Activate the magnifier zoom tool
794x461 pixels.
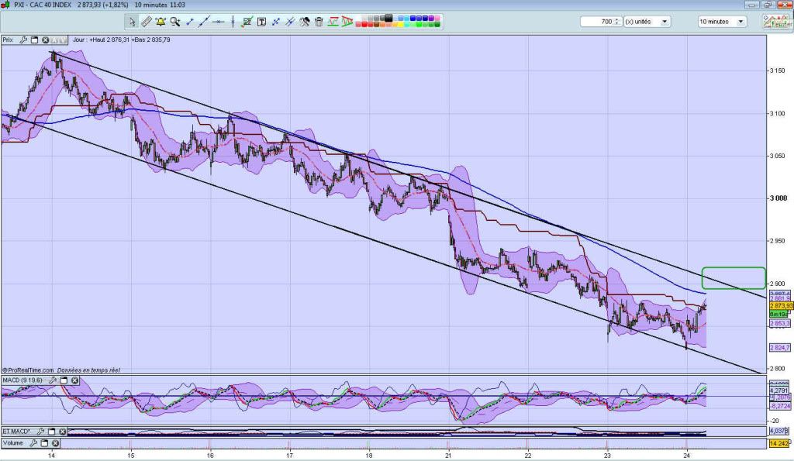coord(175,22)
